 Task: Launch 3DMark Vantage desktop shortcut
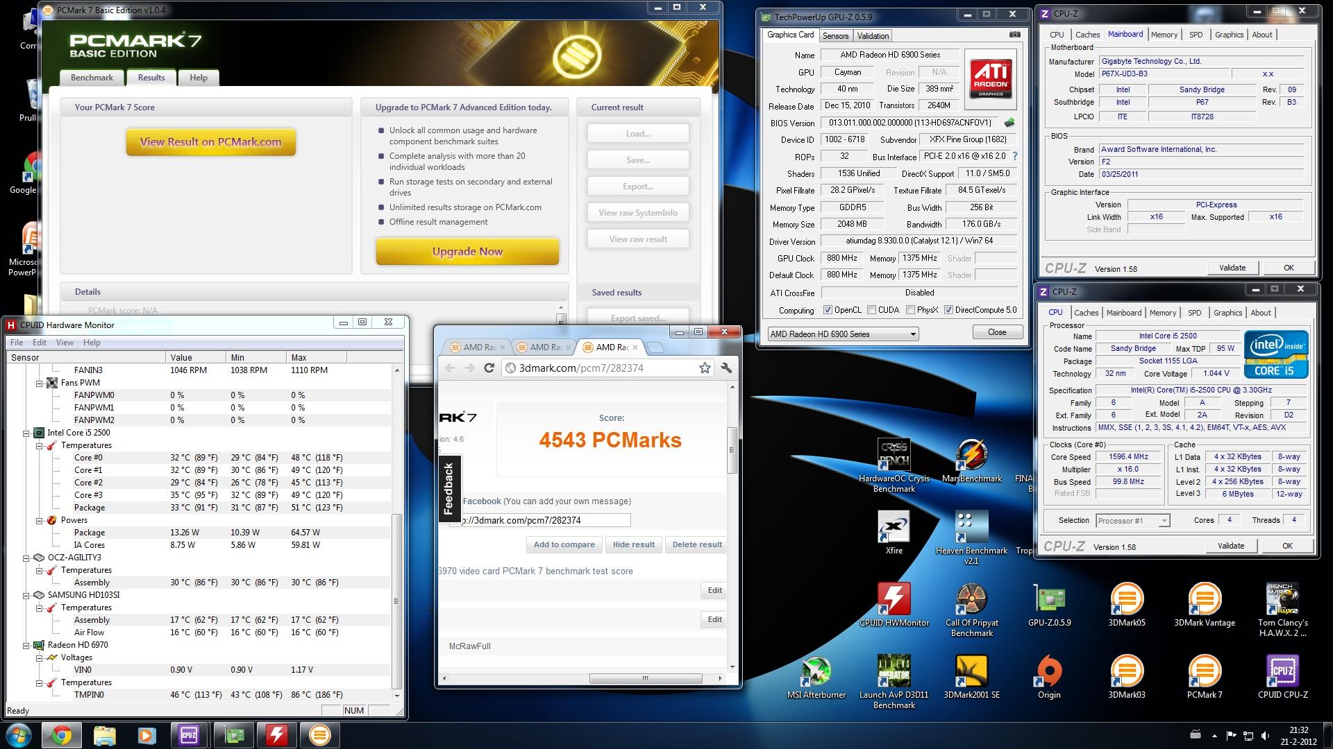pos(1205,605)
